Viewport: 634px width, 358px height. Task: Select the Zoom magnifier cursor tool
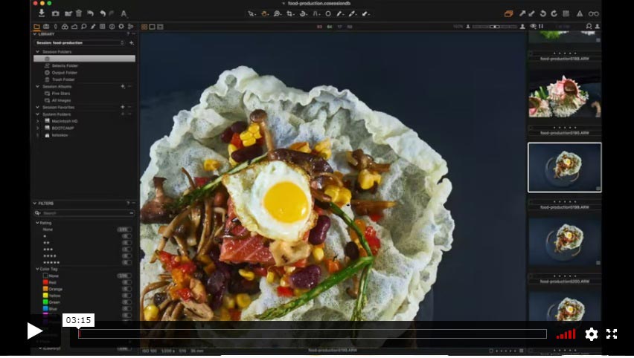pos(278,13)
